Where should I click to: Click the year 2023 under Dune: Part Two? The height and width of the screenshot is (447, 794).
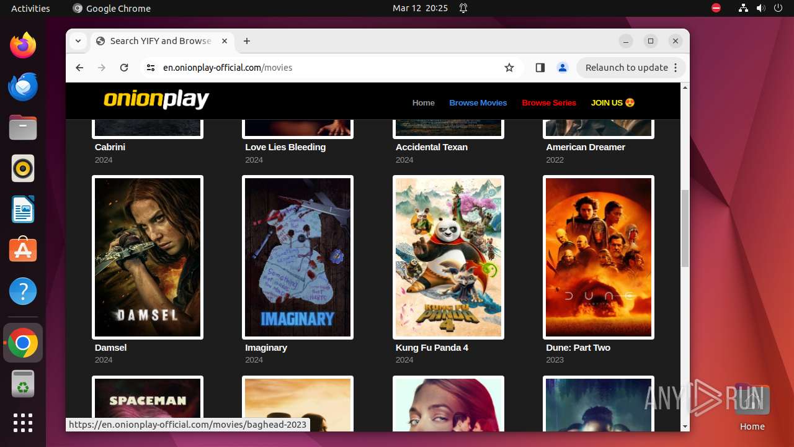555,360
